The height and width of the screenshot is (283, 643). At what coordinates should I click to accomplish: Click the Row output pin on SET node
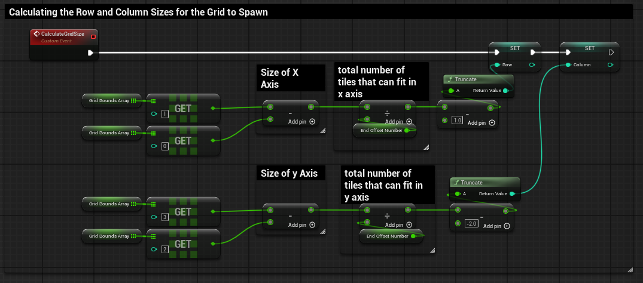(532, 64)
